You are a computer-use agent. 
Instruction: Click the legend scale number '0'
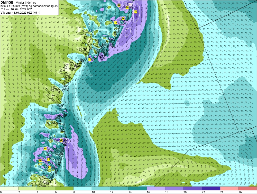coord(1,192)
